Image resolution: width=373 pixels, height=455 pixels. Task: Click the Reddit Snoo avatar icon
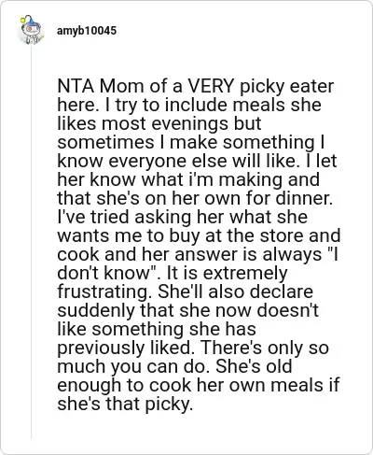pyautogui.click(x=31, y=30)
